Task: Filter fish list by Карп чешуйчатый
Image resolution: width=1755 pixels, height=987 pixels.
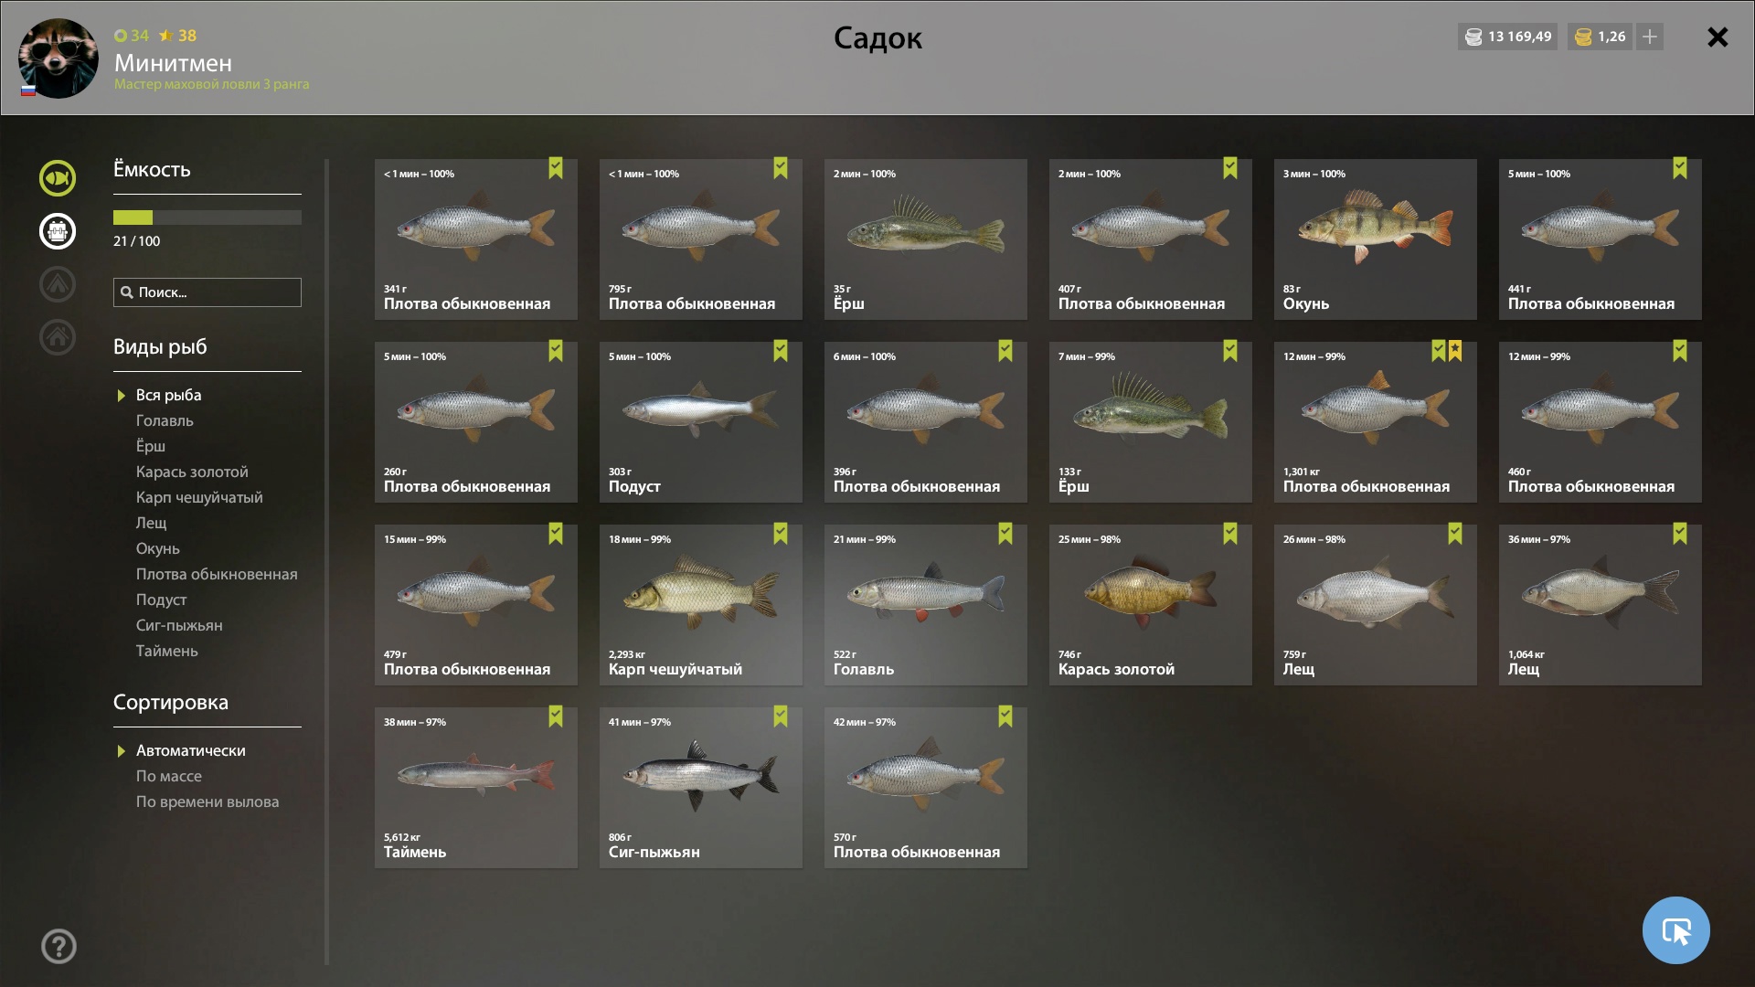Action: click(199, 497)
